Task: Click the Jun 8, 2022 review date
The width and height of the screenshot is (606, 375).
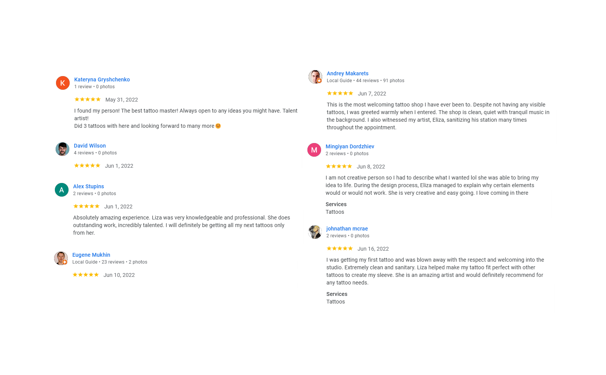Action: (x=371, y=167)
